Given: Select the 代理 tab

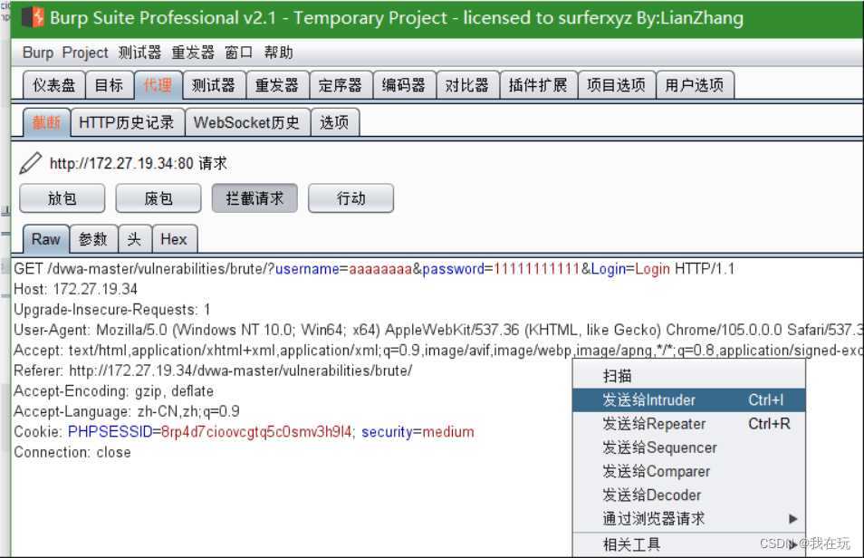Looking at the screenshot, I should 158,85.
